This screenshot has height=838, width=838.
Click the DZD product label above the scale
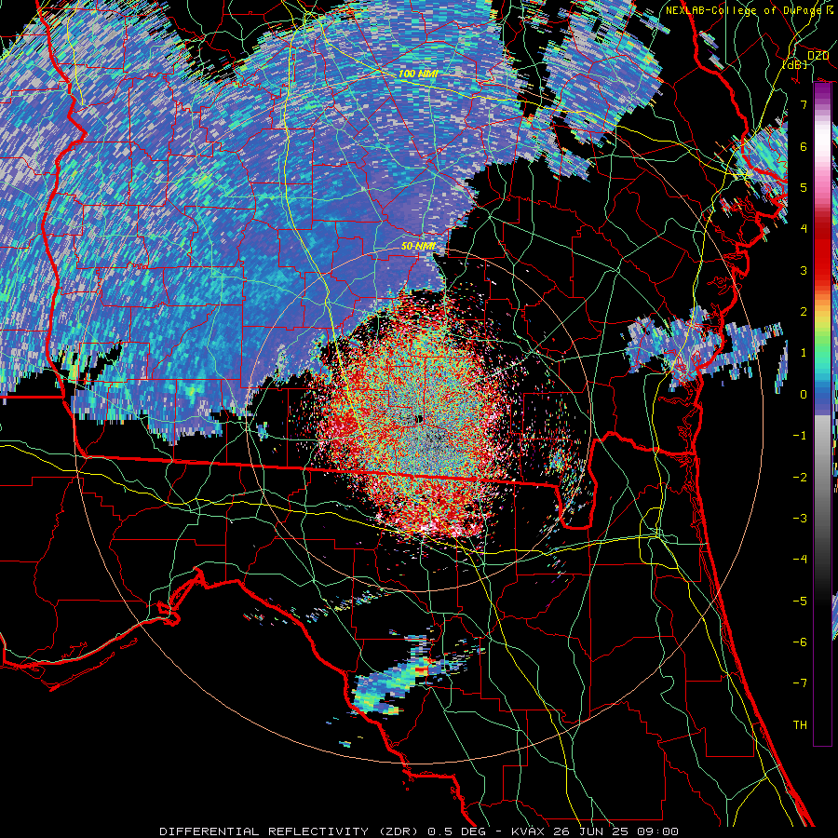pos(818,56)
